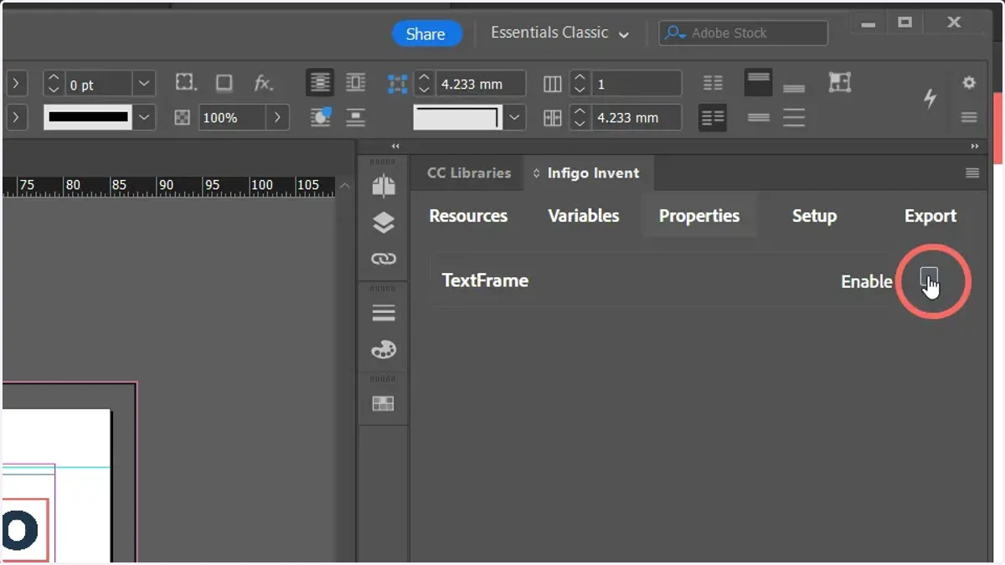Toggle unbalanced columns button
Viewport: 1005px width, 565px height.
coord(713,118)
